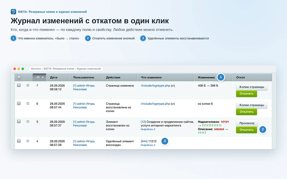The image size is (287, 179).
Task: Click the Что изменено column header
Action: [166, 78]
